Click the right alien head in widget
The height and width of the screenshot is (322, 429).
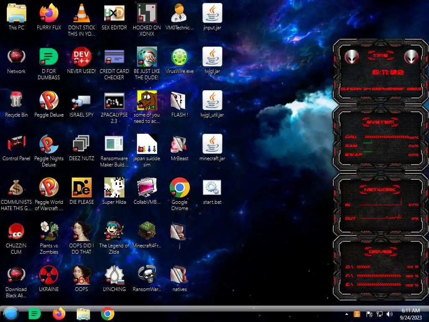(x=411, y=57)
